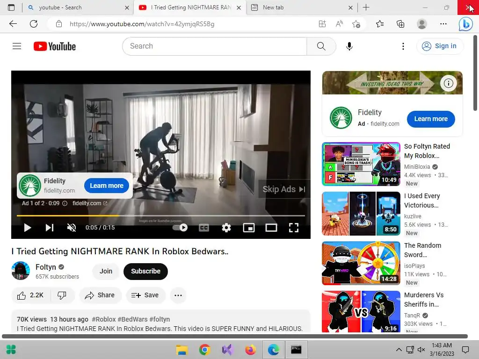This screenshot has height=359, width=479.
Task: Open Foltyn channel avatar
Action: [x=21, y=271]
